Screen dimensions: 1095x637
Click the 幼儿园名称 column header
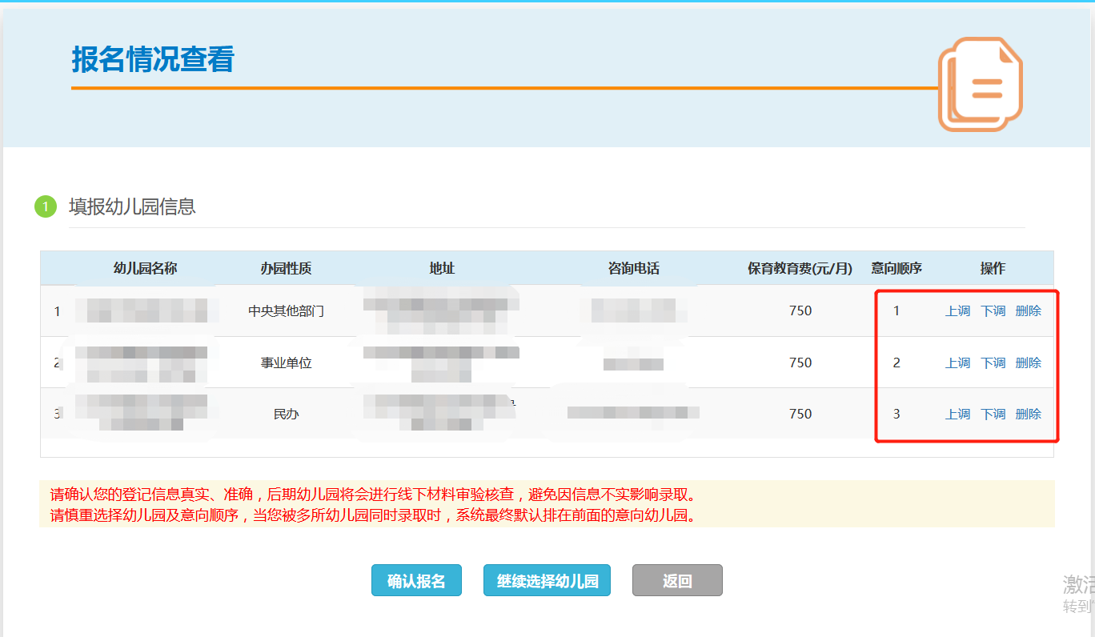point(145,268)
